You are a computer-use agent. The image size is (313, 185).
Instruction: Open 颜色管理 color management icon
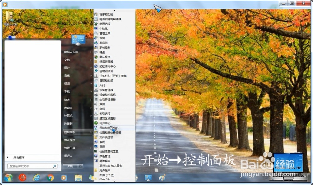(x=96, y=156)
